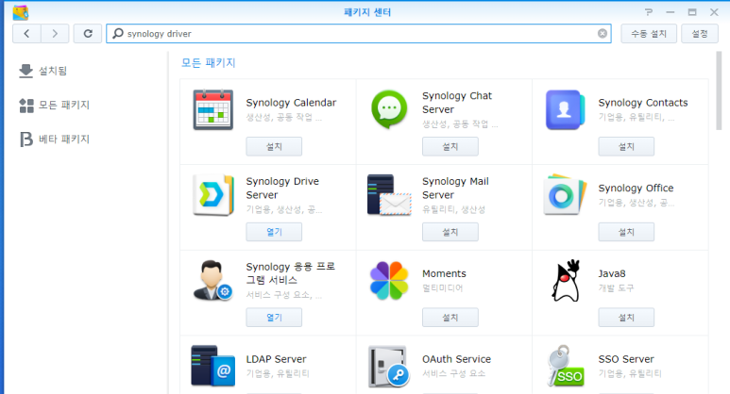Click the Synology Contacts package icon

(565, 109)
